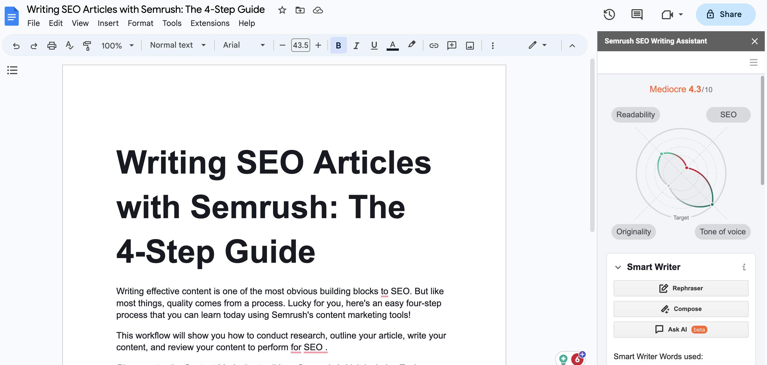Toggle document outline panel

point(12,70)
